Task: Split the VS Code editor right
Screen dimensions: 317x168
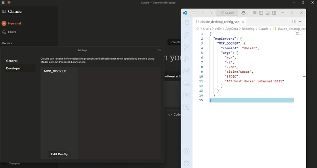Action: [x=294, y=21]
